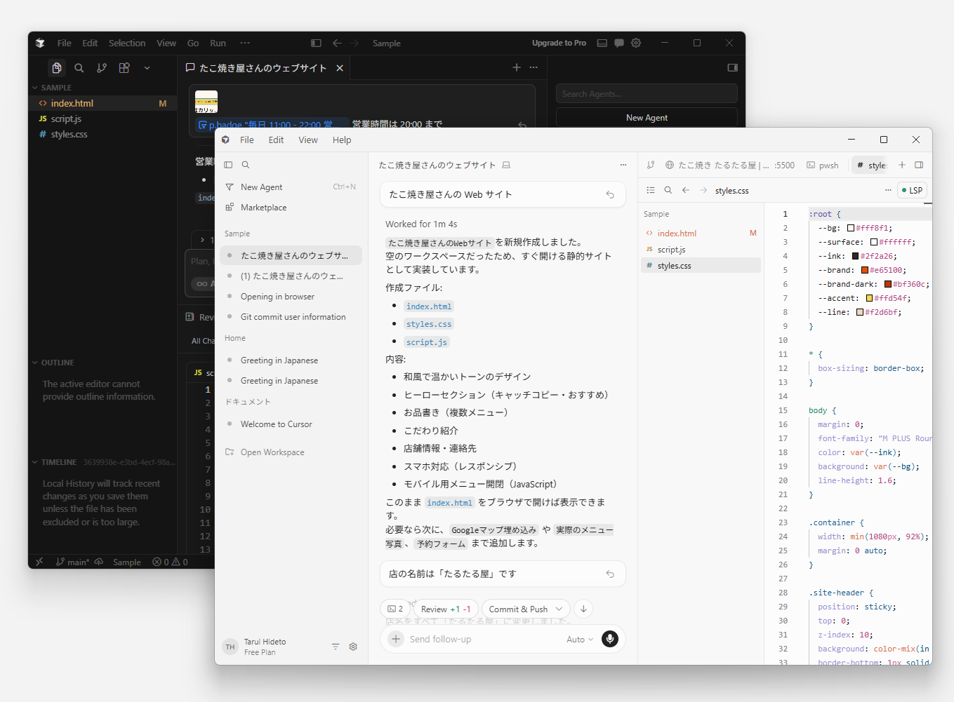The image size is (954, 702).
Task: Open the Commit & Push dropdown arrow
Action: click(x=558, y=608)
